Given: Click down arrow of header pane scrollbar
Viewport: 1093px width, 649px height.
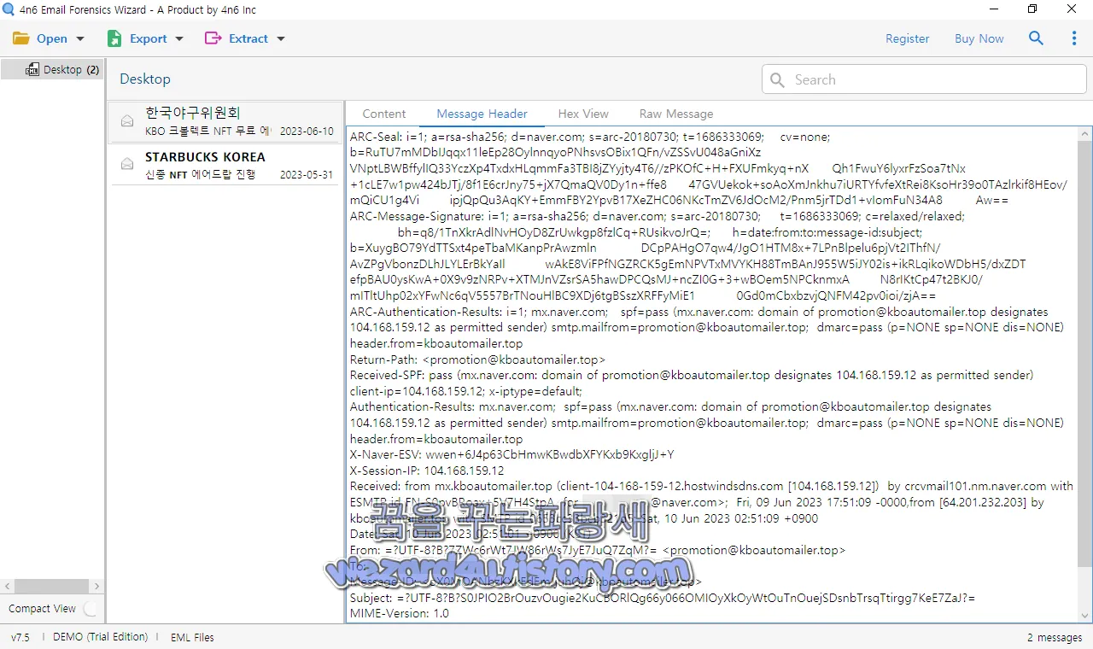Looking at the screenshot, I should [x=1085, y=616].
